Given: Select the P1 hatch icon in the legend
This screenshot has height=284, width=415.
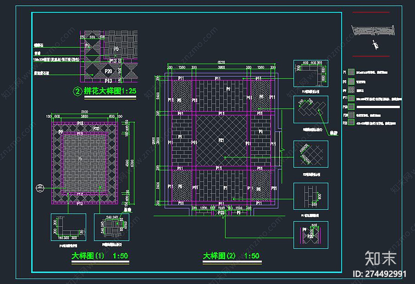Looking at the screenshot, I should pyautogui.click(x=351, y=72).
